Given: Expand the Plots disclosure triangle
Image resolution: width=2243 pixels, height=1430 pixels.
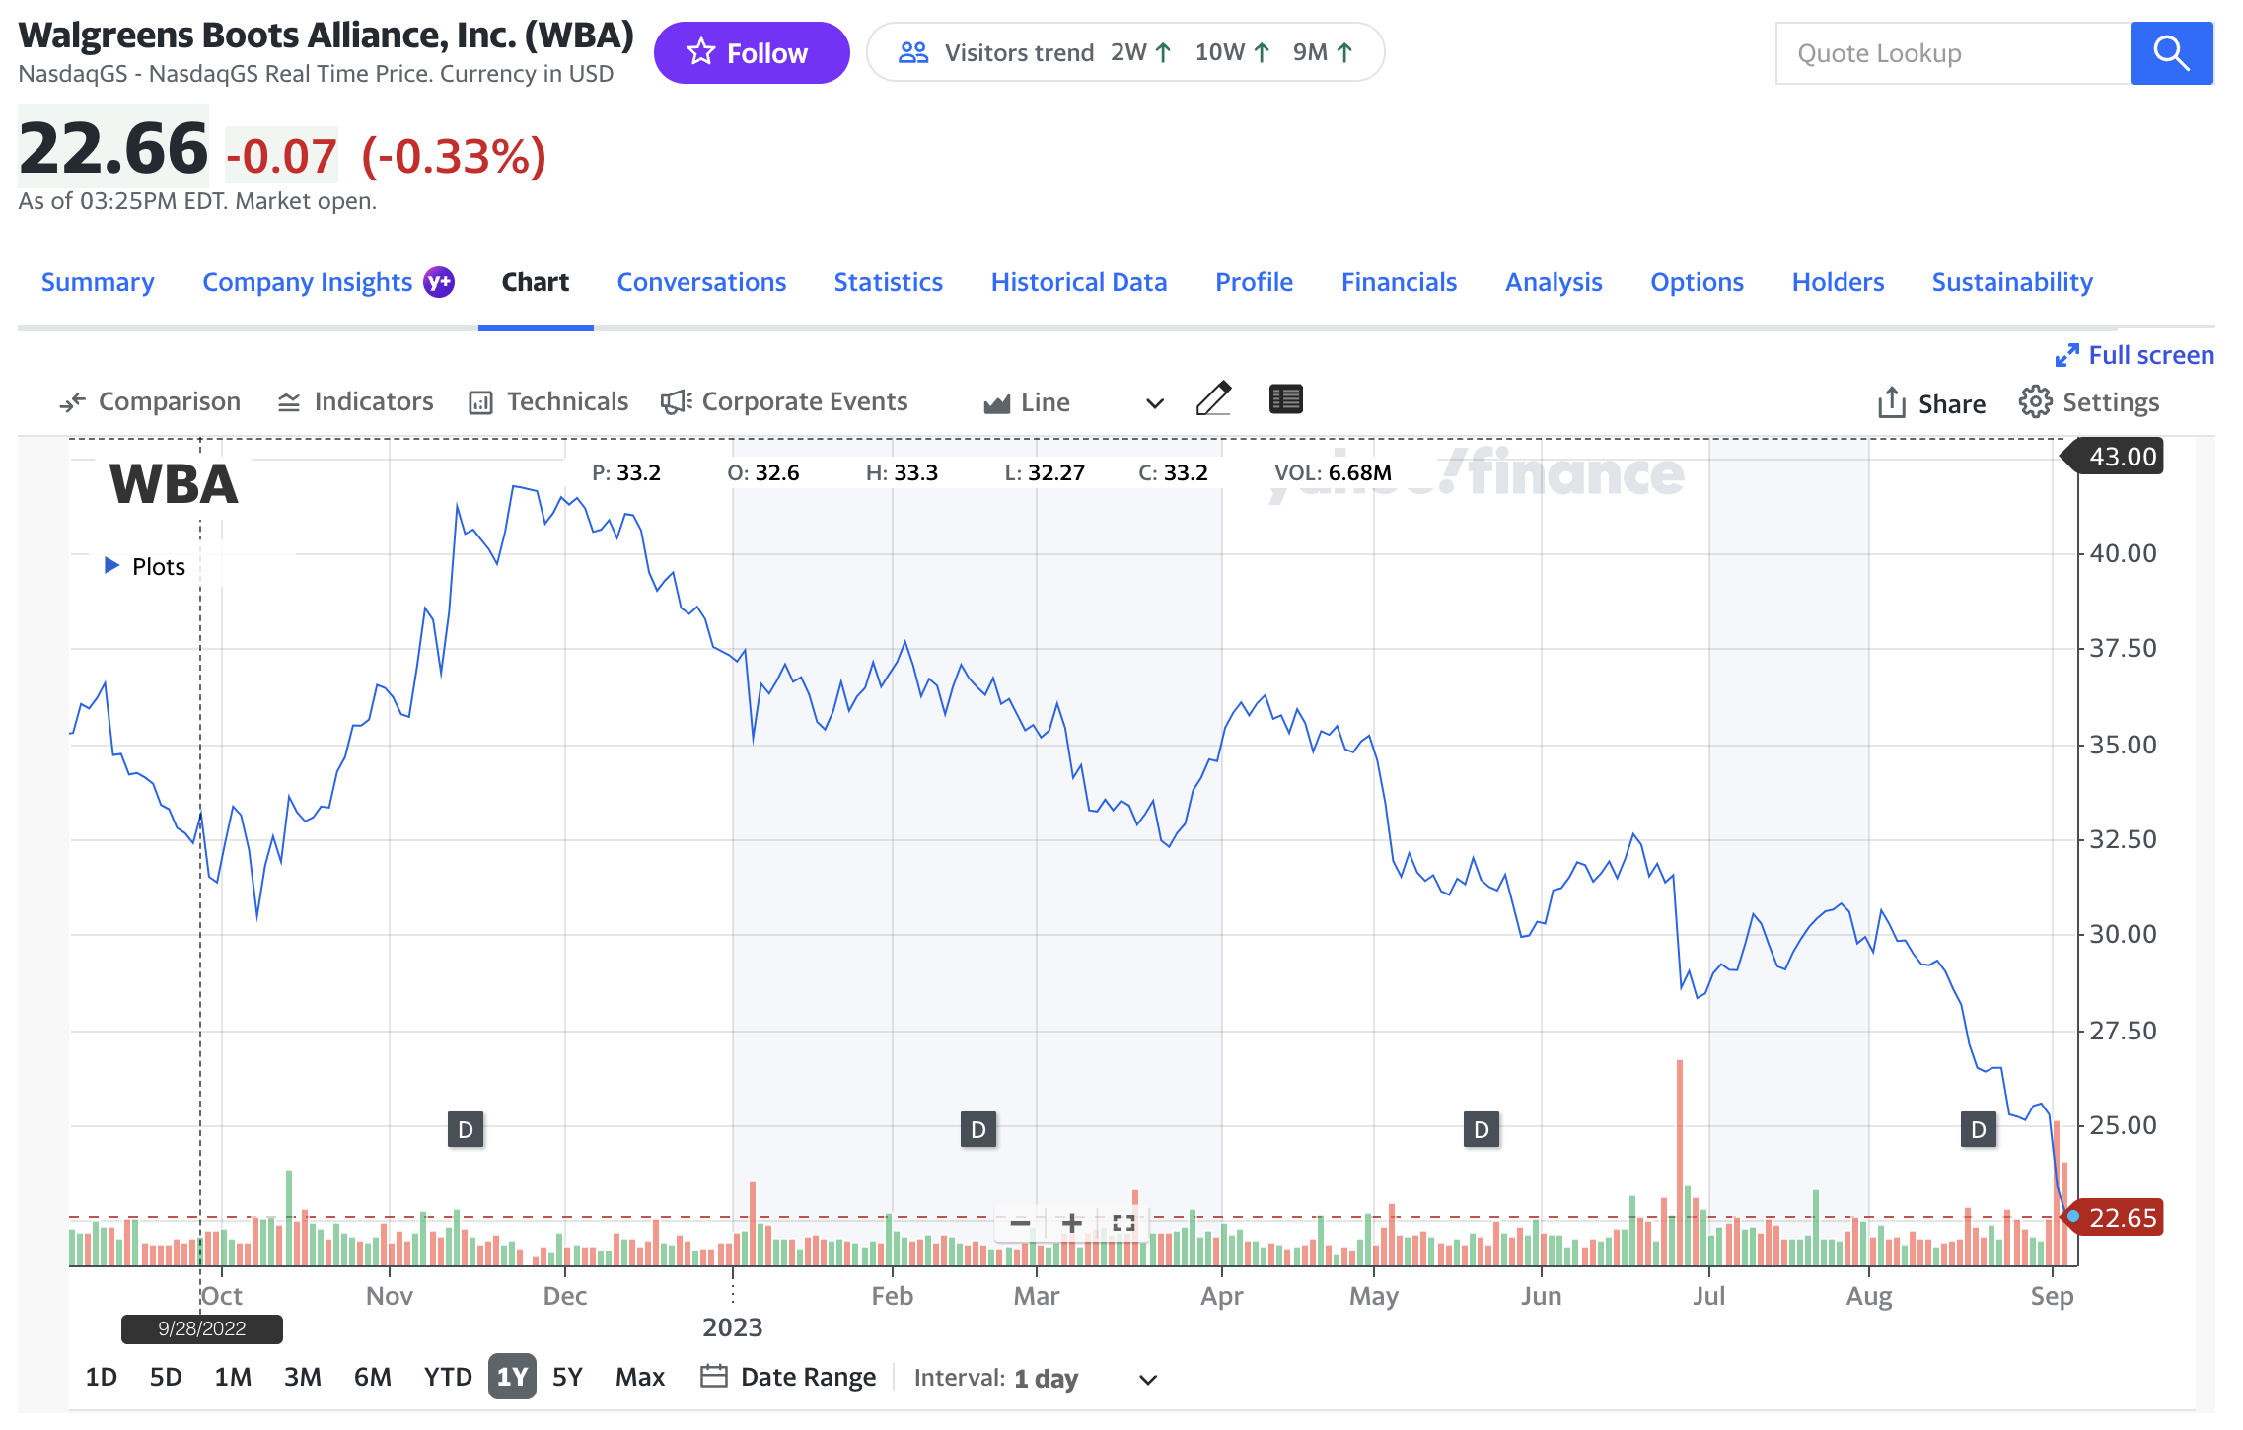Looking at the screenshot, I should (111, 566).
